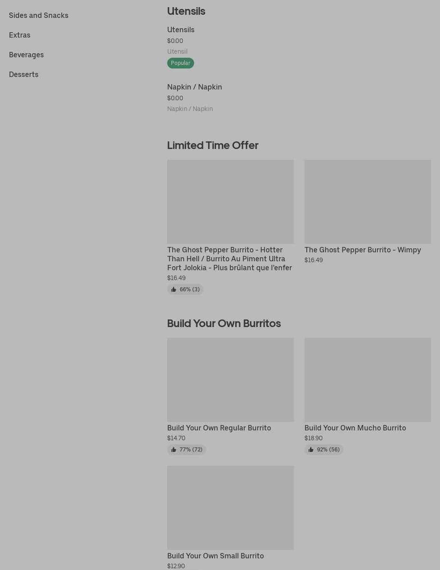Open Build Your Own Regular Burrito photo
This screenshot has width=440, height=570.
tap(230, 380)
